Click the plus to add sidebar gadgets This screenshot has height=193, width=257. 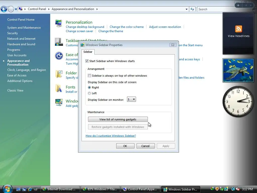(x=238, y=5)
